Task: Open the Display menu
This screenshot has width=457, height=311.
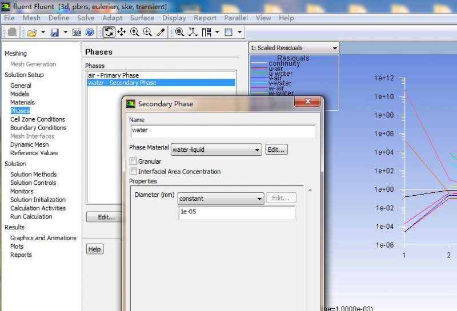Action: pos(174,18)
